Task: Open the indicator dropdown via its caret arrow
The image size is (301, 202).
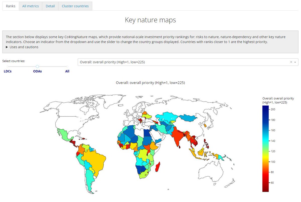Action: [x=295, y=62]
